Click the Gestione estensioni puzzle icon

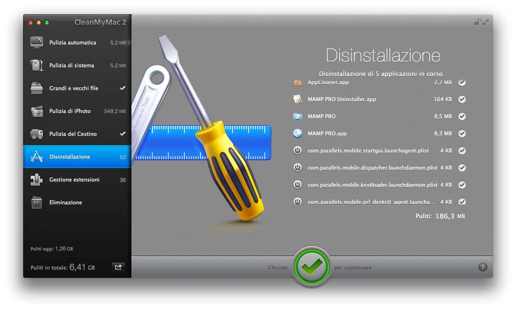pyautogui.click(x=37, y=179)
